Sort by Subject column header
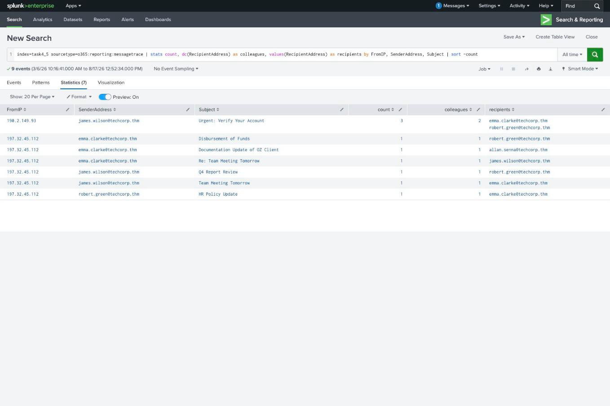The width and height of the screenshot is (610, 406). [x=208, y=109]
